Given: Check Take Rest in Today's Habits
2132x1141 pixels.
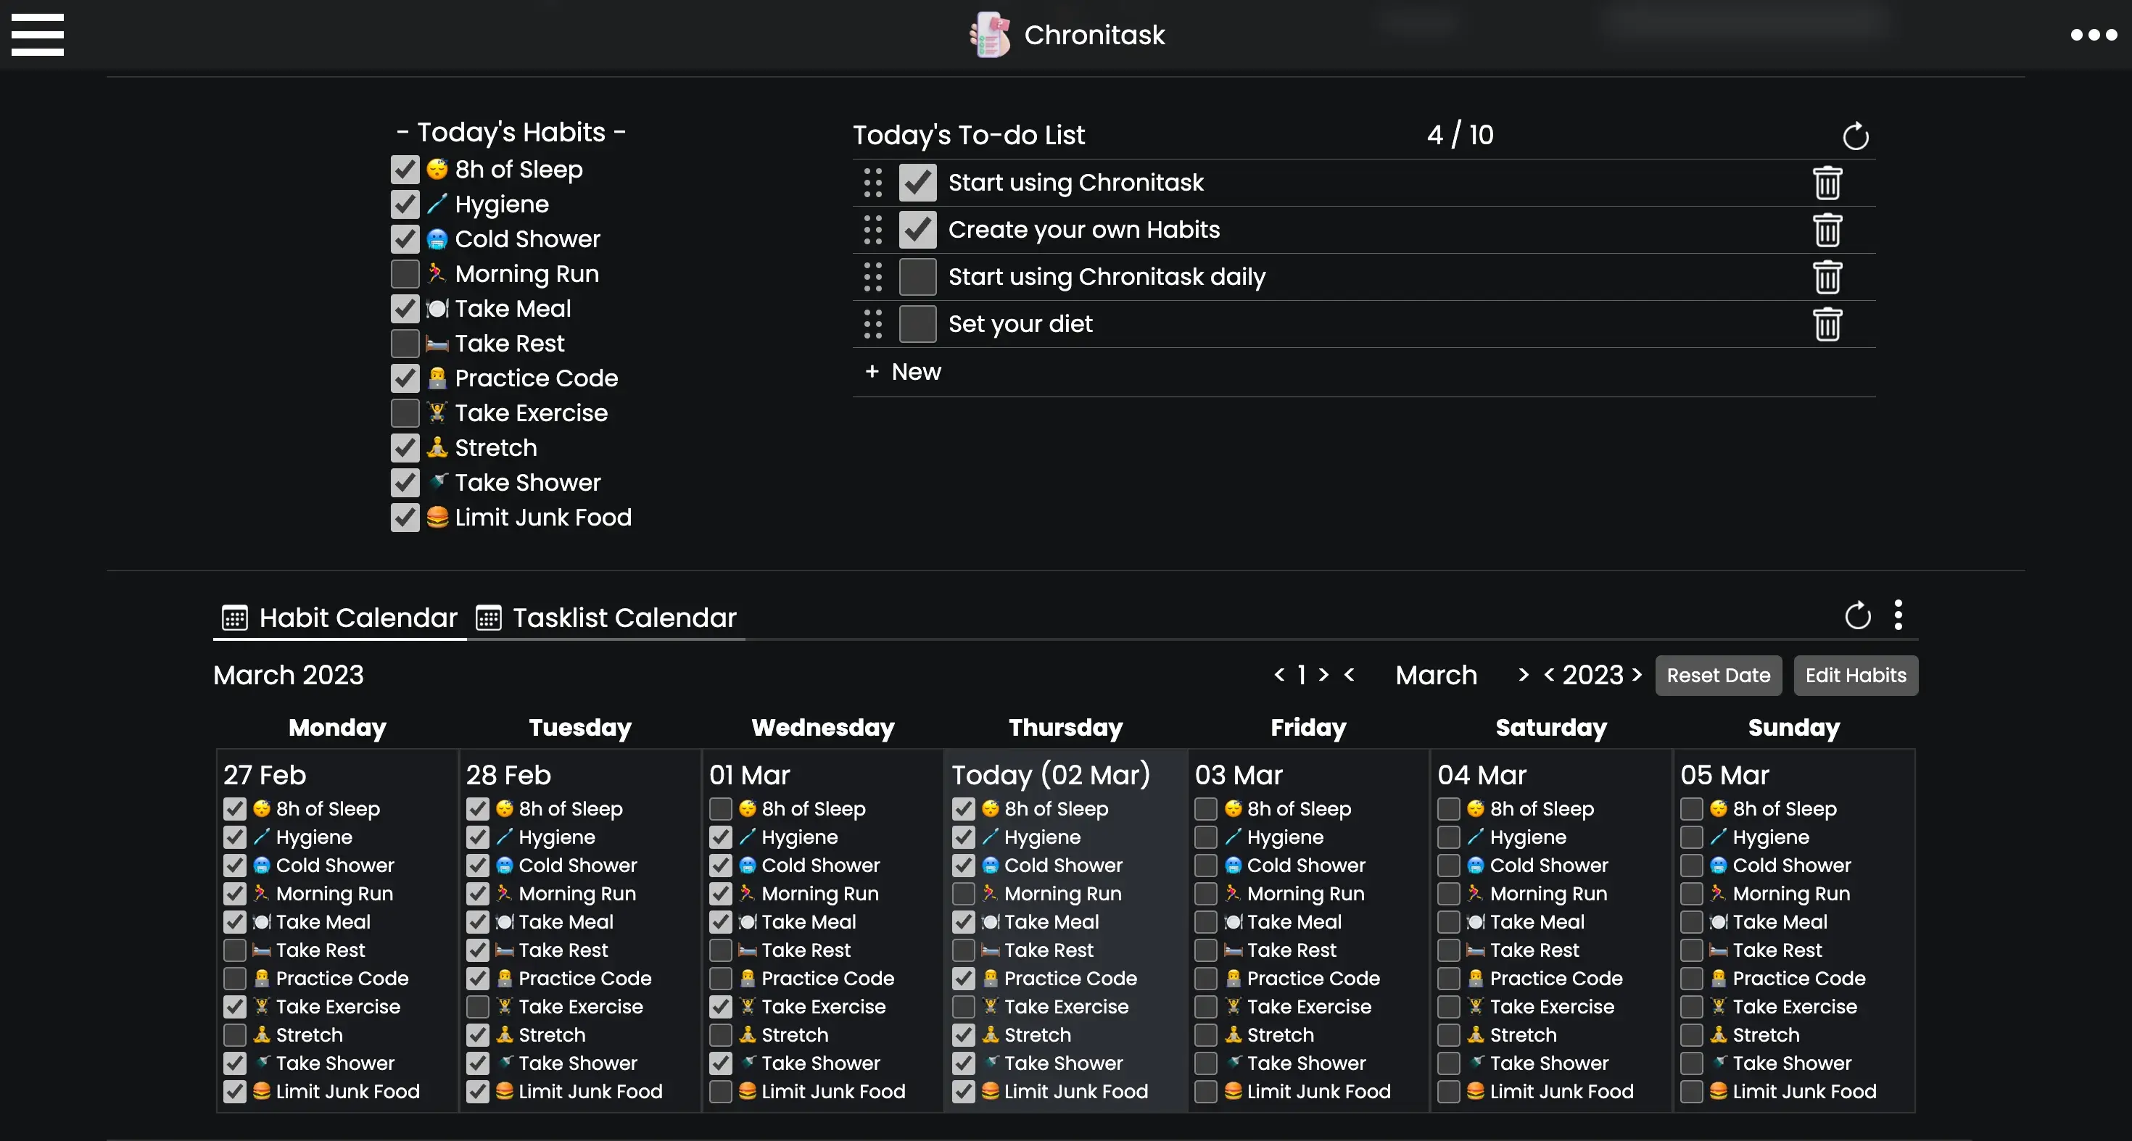Looking at the screenshot, I should [x=405, y=344].
